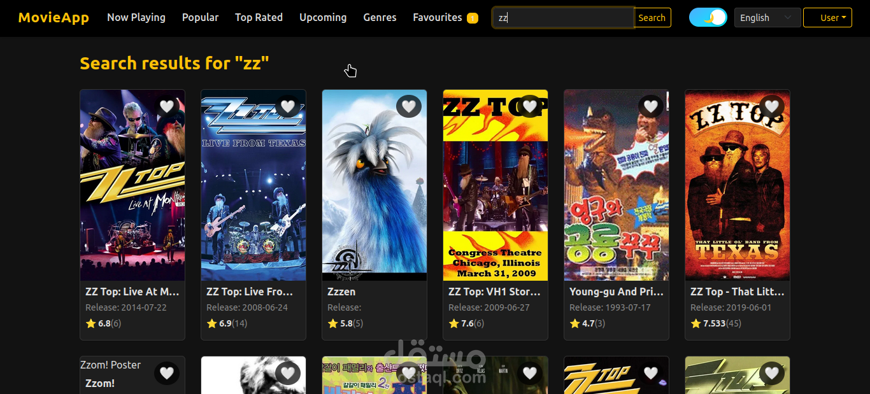Open the Korean dinosaur movie poster
Viewport: 870px width, 394px height.
point(617,185)
